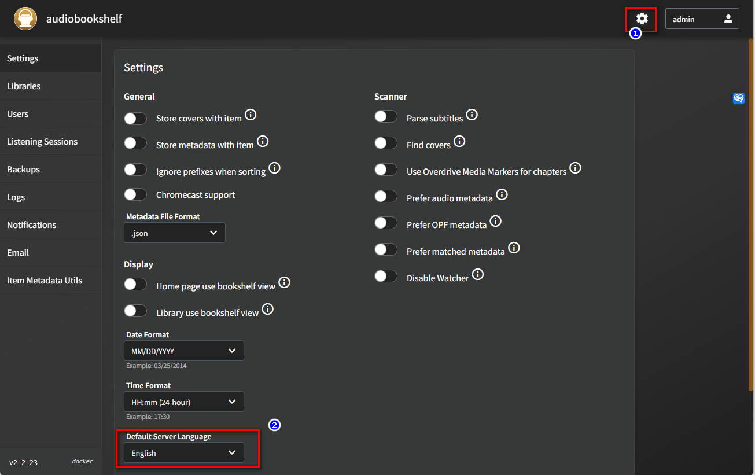Click info icon beside Disable Watcher
755x475 pixels.
coord(478,274)
